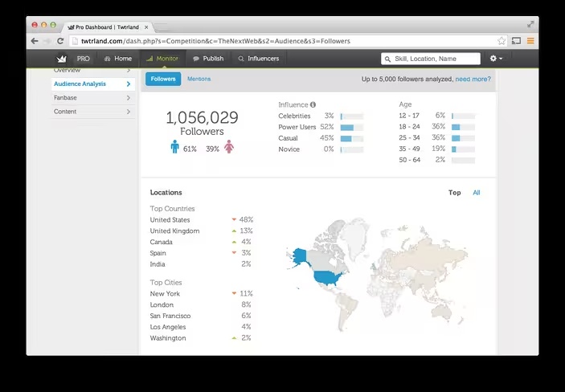Open Fanbase section in sidebar
Viewport: 565px width, 392px height.
click(x=93, y=98)
